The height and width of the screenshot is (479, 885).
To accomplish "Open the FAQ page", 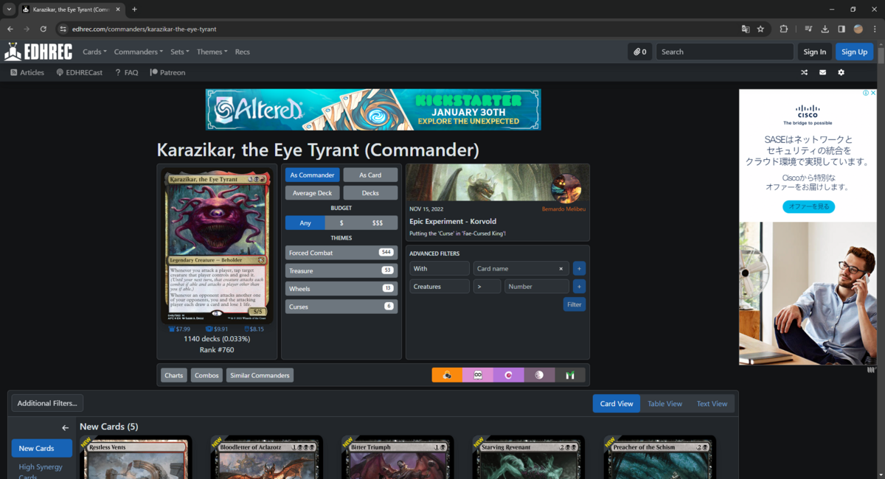I will click(x=127, y=72).
